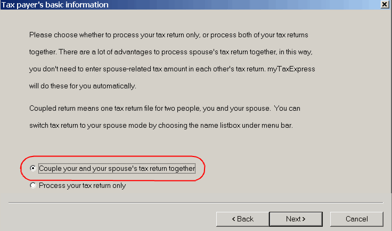Image resolution: width=392 pixels, height=231 pixels.
Task: Click the "Process your tax return only" label text
Action: [x=82, y=186]
